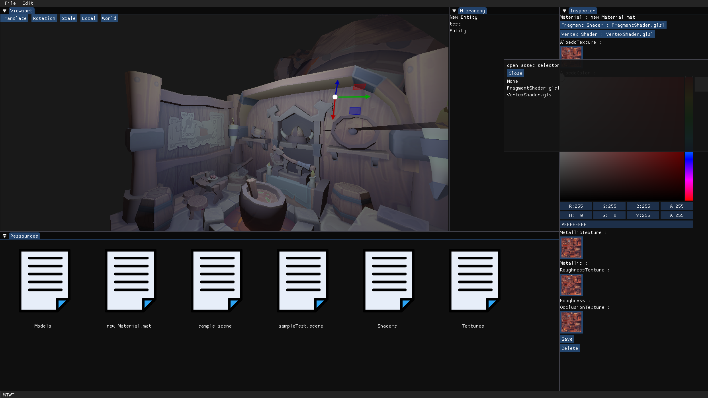Close the asset selector popup
This screenshot has width=708, height=398.
pos(515,73)
